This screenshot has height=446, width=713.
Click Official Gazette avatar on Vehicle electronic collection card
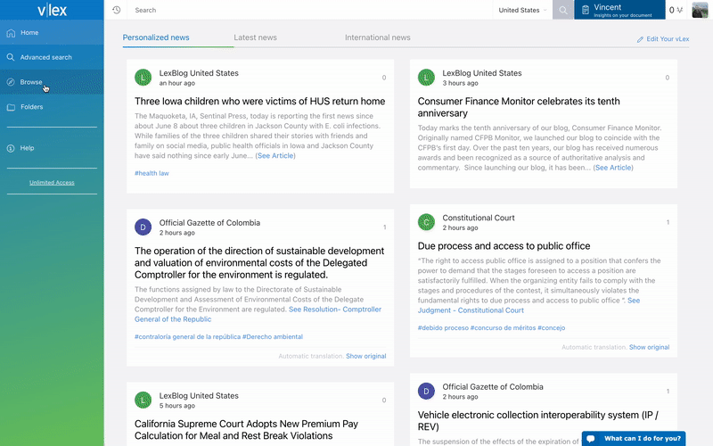[427, 391]
